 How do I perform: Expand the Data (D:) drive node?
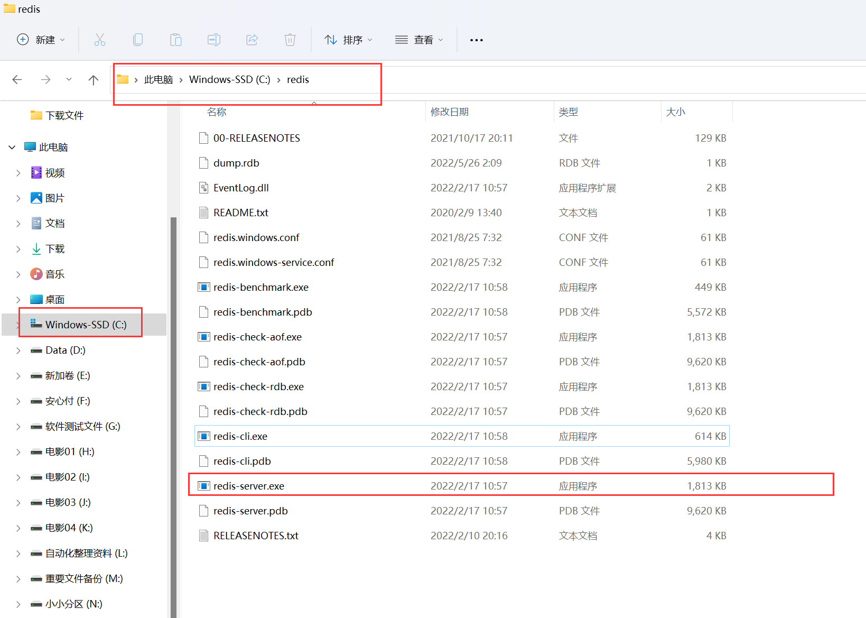[18, 350]
